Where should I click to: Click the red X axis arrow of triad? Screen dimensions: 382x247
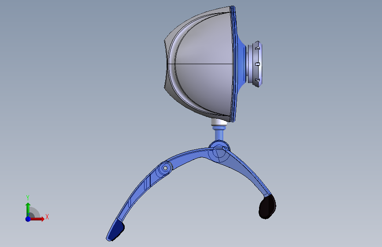[x=37, y=219]
